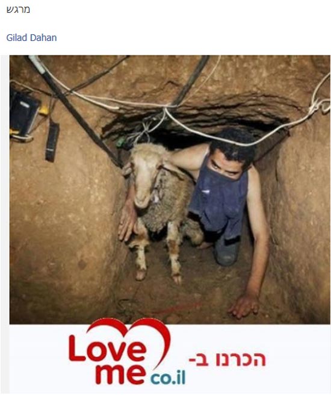Click the man's gray boot
Viewport: 331px width, 395px height.
tap(226, 251)
